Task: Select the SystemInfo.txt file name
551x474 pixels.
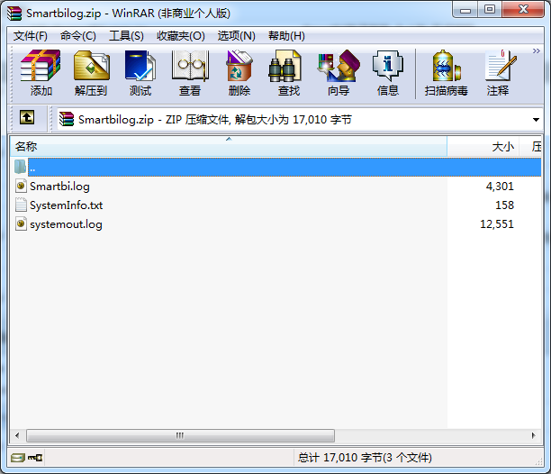Action: pyautogui.click(x=66, y=205)
